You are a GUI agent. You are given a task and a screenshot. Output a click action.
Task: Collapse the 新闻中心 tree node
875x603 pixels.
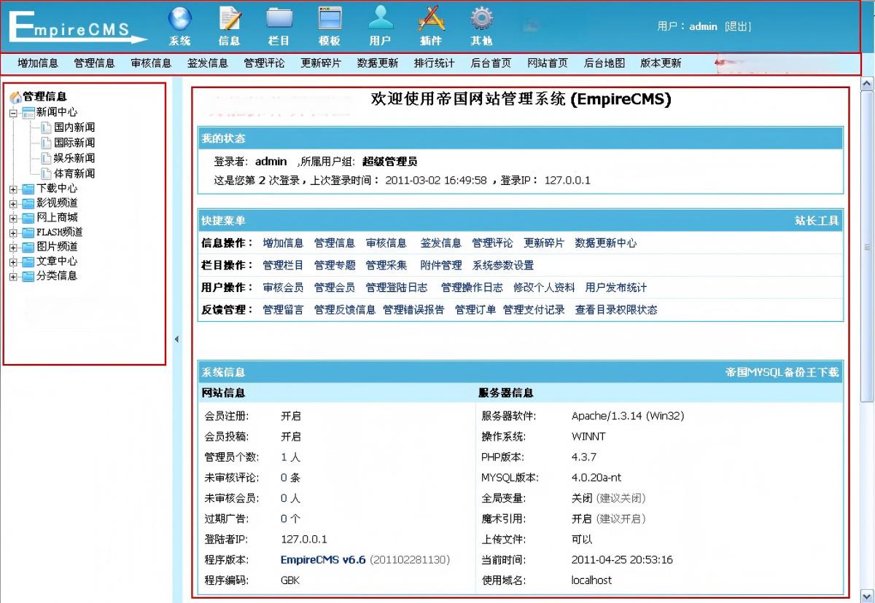click(13, 113)
